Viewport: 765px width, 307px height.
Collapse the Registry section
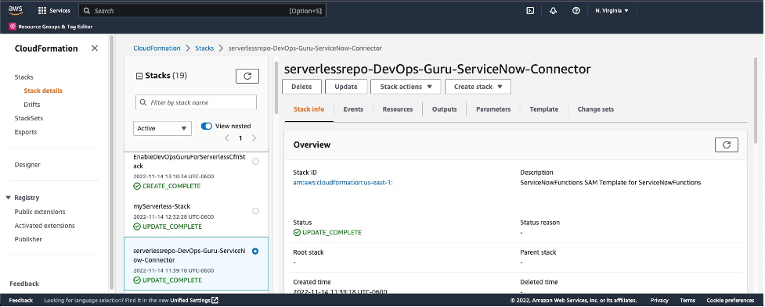[9, 198]
